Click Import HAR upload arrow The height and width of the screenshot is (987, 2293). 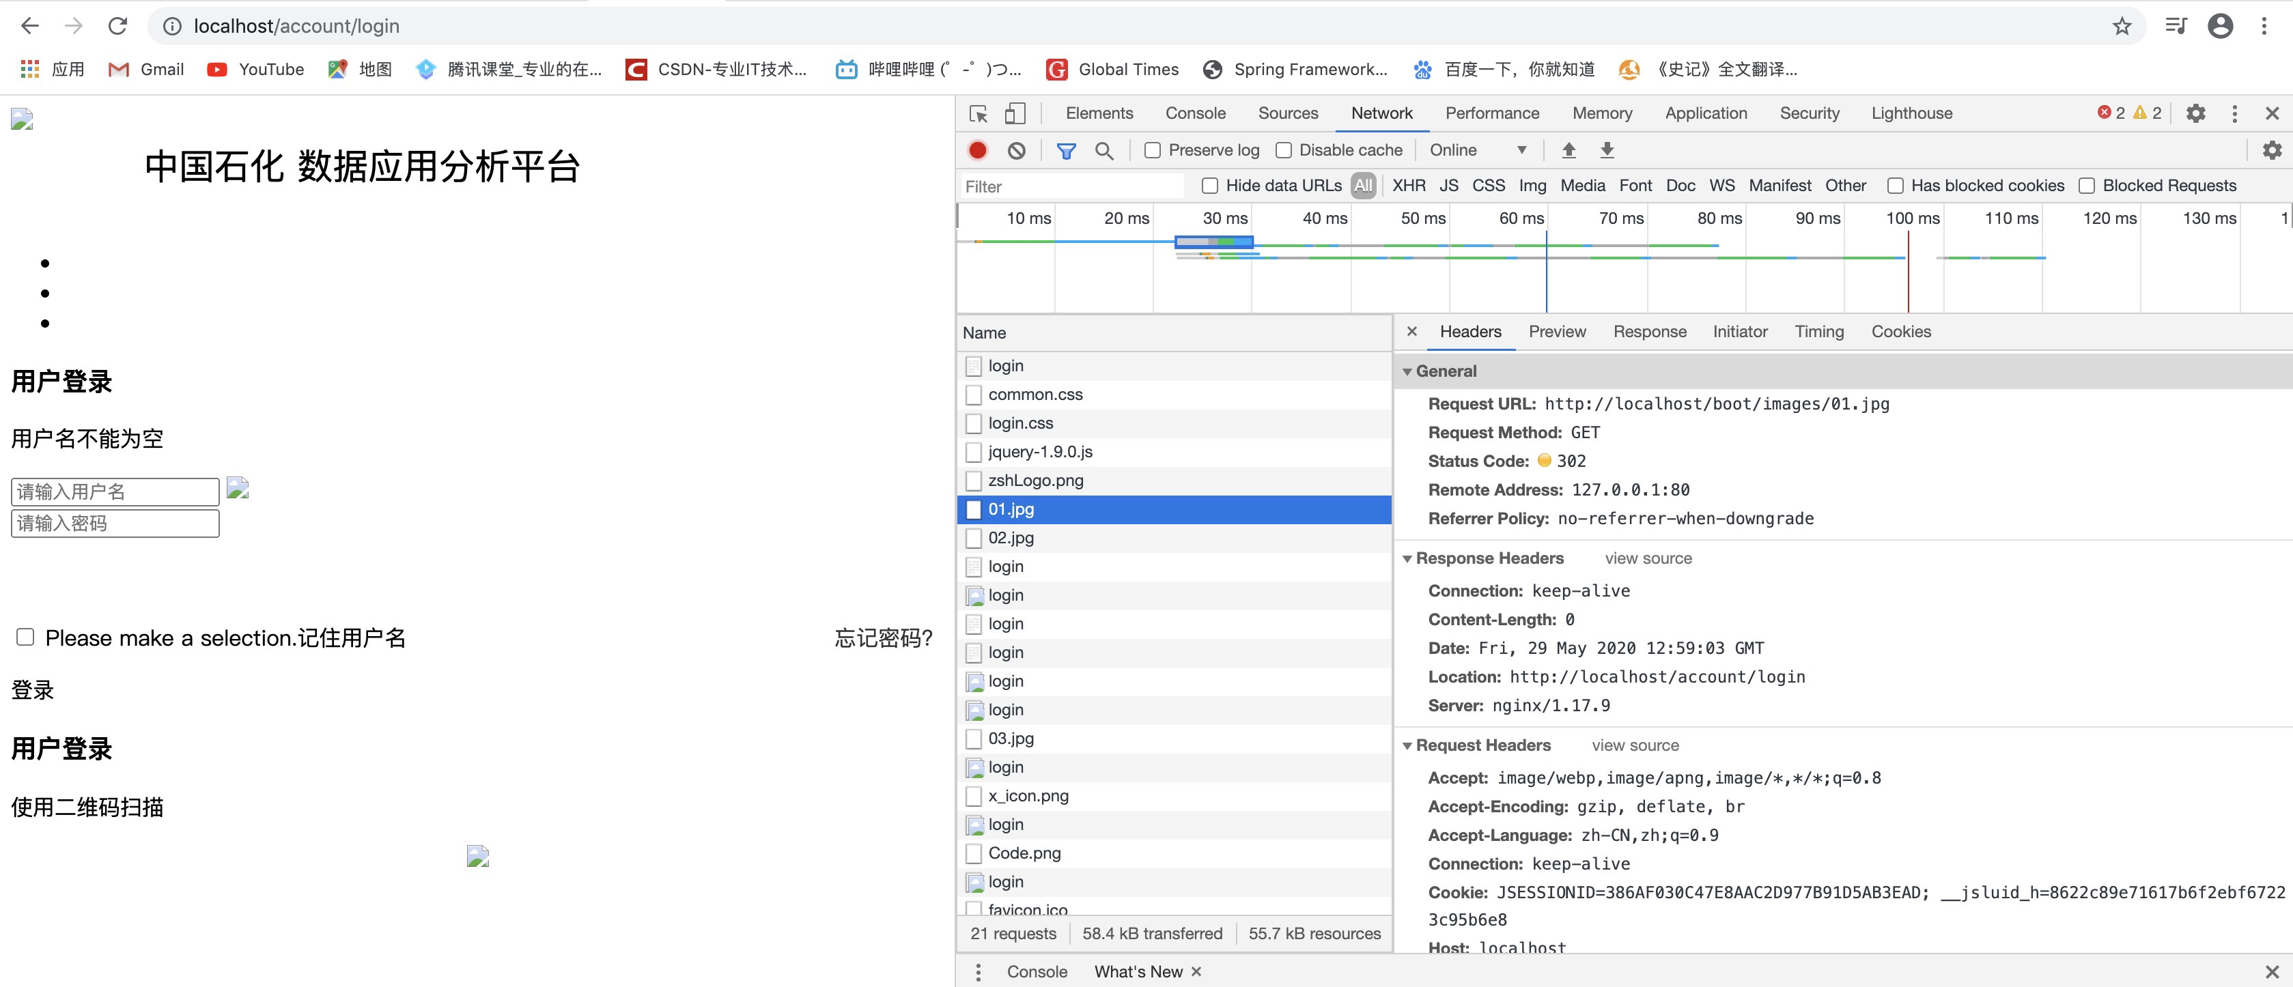point(1568,150)
